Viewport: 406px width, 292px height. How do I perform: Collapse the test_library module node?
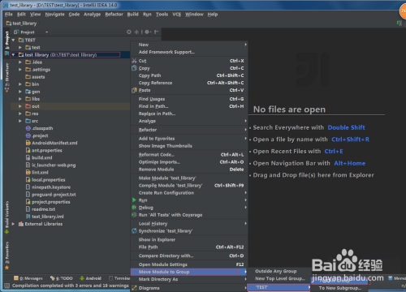(x=13, y=54)
